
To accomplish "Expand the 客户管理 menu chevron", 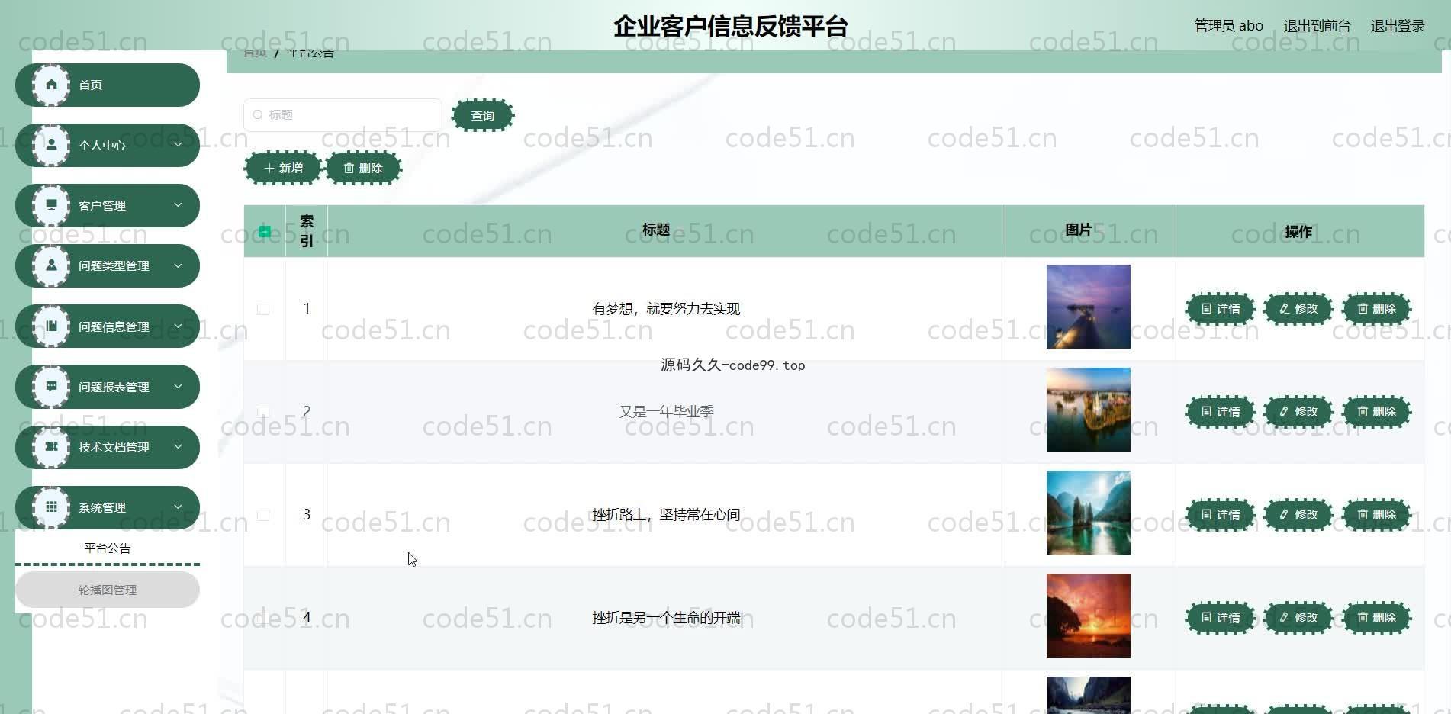I will pyautogui.click(x=178, y=204).
